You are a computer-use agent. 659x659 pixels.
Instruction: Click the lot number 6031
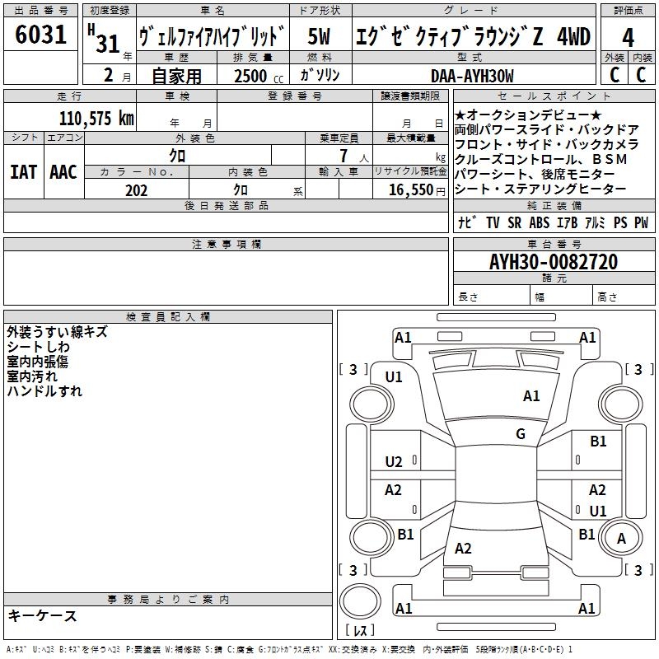pyautogui.click(x=40, y=35)
